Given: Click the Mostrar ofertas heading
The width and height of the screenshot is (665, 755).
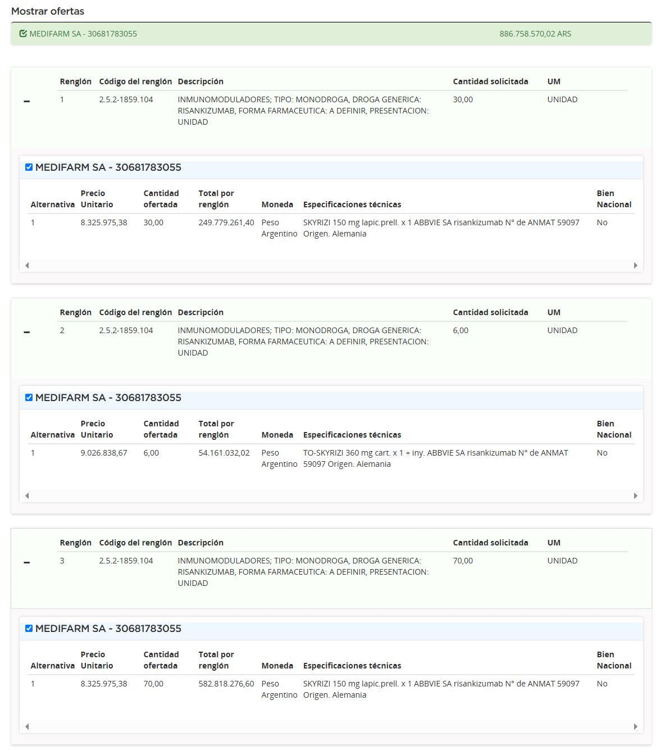Looking at the screenshot, I should 48,11.
